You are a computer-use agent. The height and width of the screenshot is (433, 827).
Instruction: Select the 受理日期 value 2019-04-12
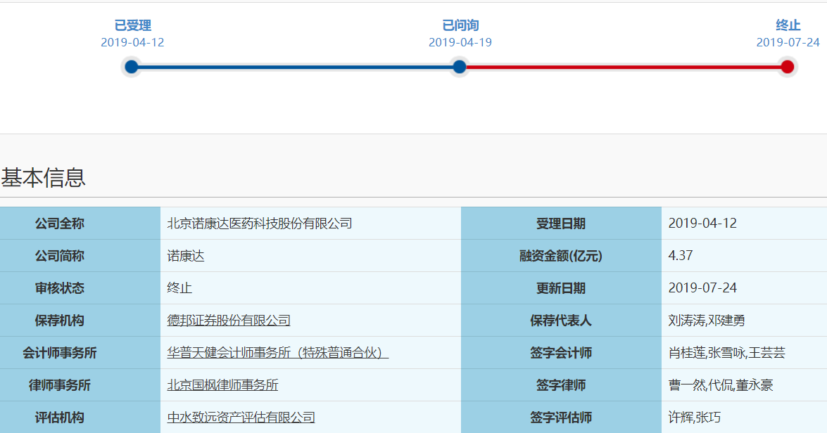click(x=702, y=224)
